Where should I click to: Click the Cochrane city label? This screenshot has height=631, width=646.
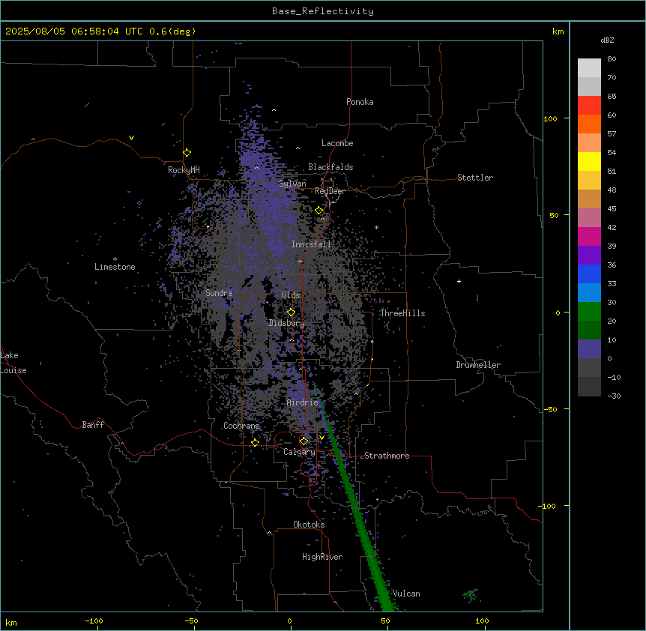click(241, 426)
